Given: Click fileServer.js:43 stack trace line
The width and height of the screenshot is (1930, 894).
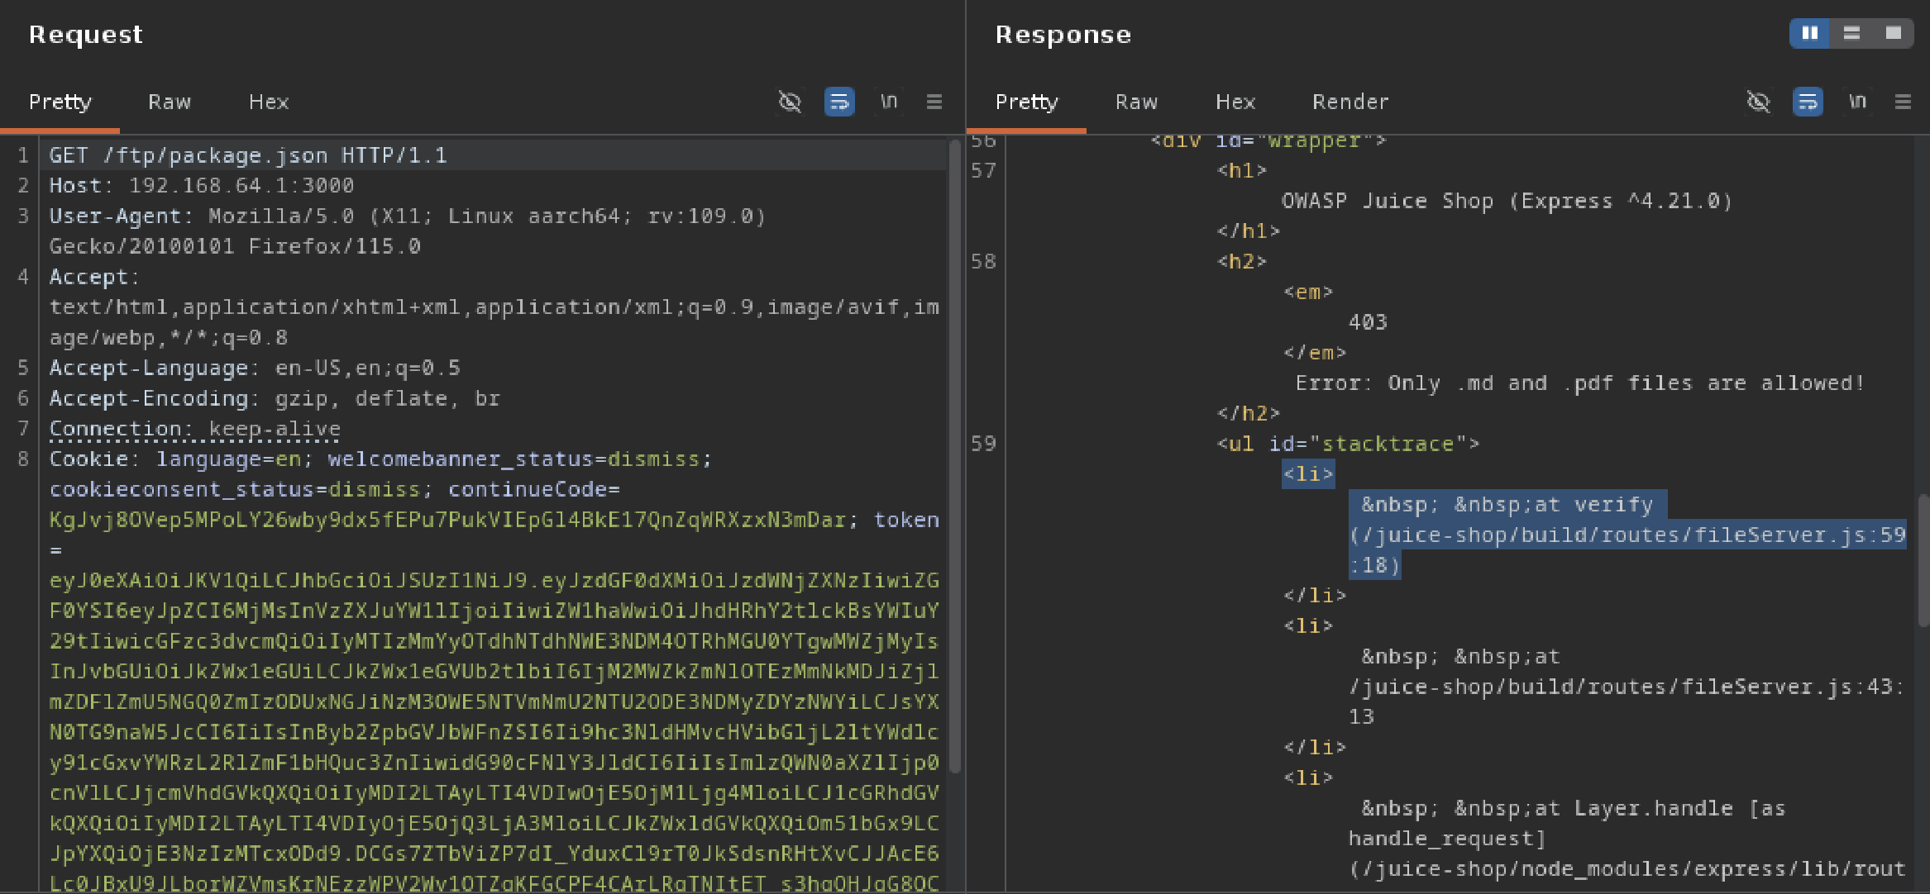Looking at the screenshot, I should tap(1626, 687).
